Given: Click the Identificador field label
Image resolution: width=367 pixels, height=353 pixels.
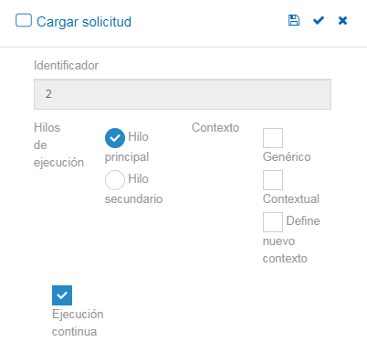Looking at the screenshot, I should pos(66,66).
